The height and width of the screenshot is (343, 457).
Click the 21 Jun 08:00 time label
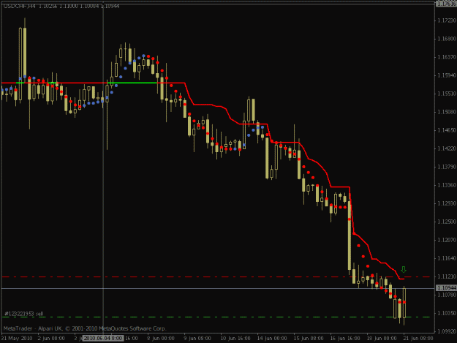[x=418, y=339]
